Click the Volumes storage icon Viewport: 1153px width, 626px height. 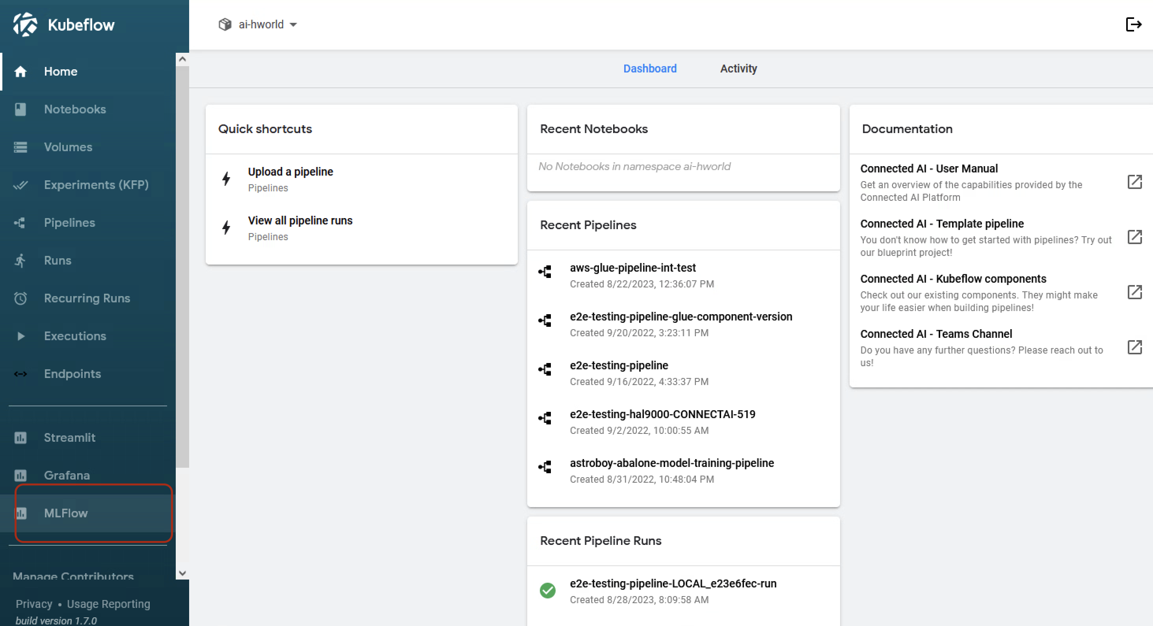pos(20,147)
